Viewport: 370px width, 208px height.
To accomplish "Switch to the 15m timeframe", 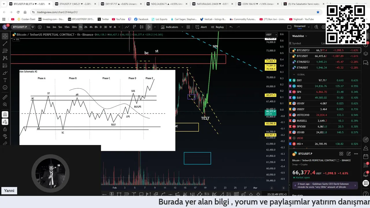I will (x=67, y=27).
